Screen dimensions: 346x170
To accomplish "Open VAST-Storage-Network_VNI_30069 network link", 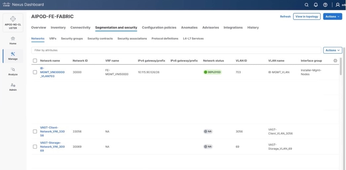I will coord(52,147).
